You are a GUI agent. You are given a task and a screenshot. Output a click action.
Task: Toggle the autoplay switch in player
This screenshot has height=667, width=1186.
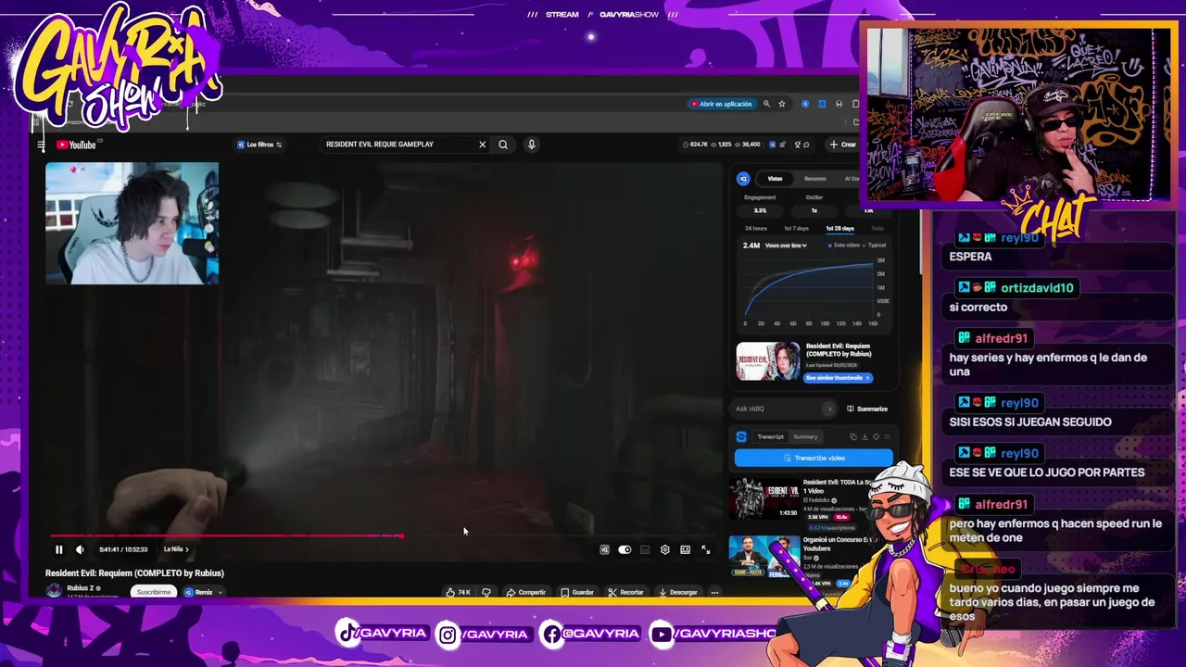(625, 549)
